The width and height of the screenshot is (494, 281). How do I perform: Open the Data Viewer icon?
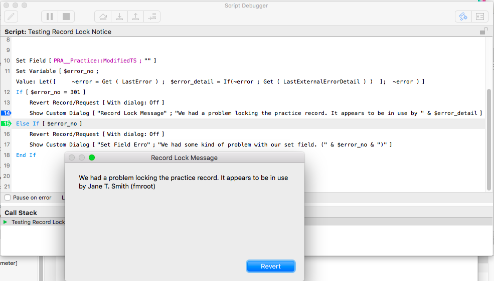point(480,16)
